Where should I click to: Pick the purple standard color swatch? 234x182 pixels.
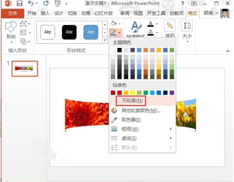172,93
